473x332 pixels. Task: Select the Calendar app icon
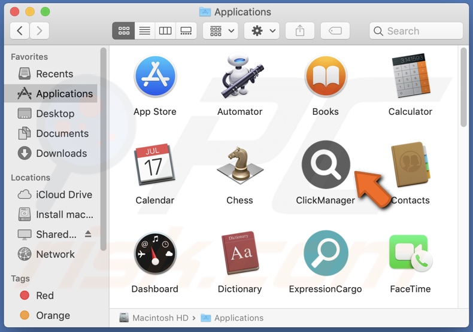coord(155,164)
